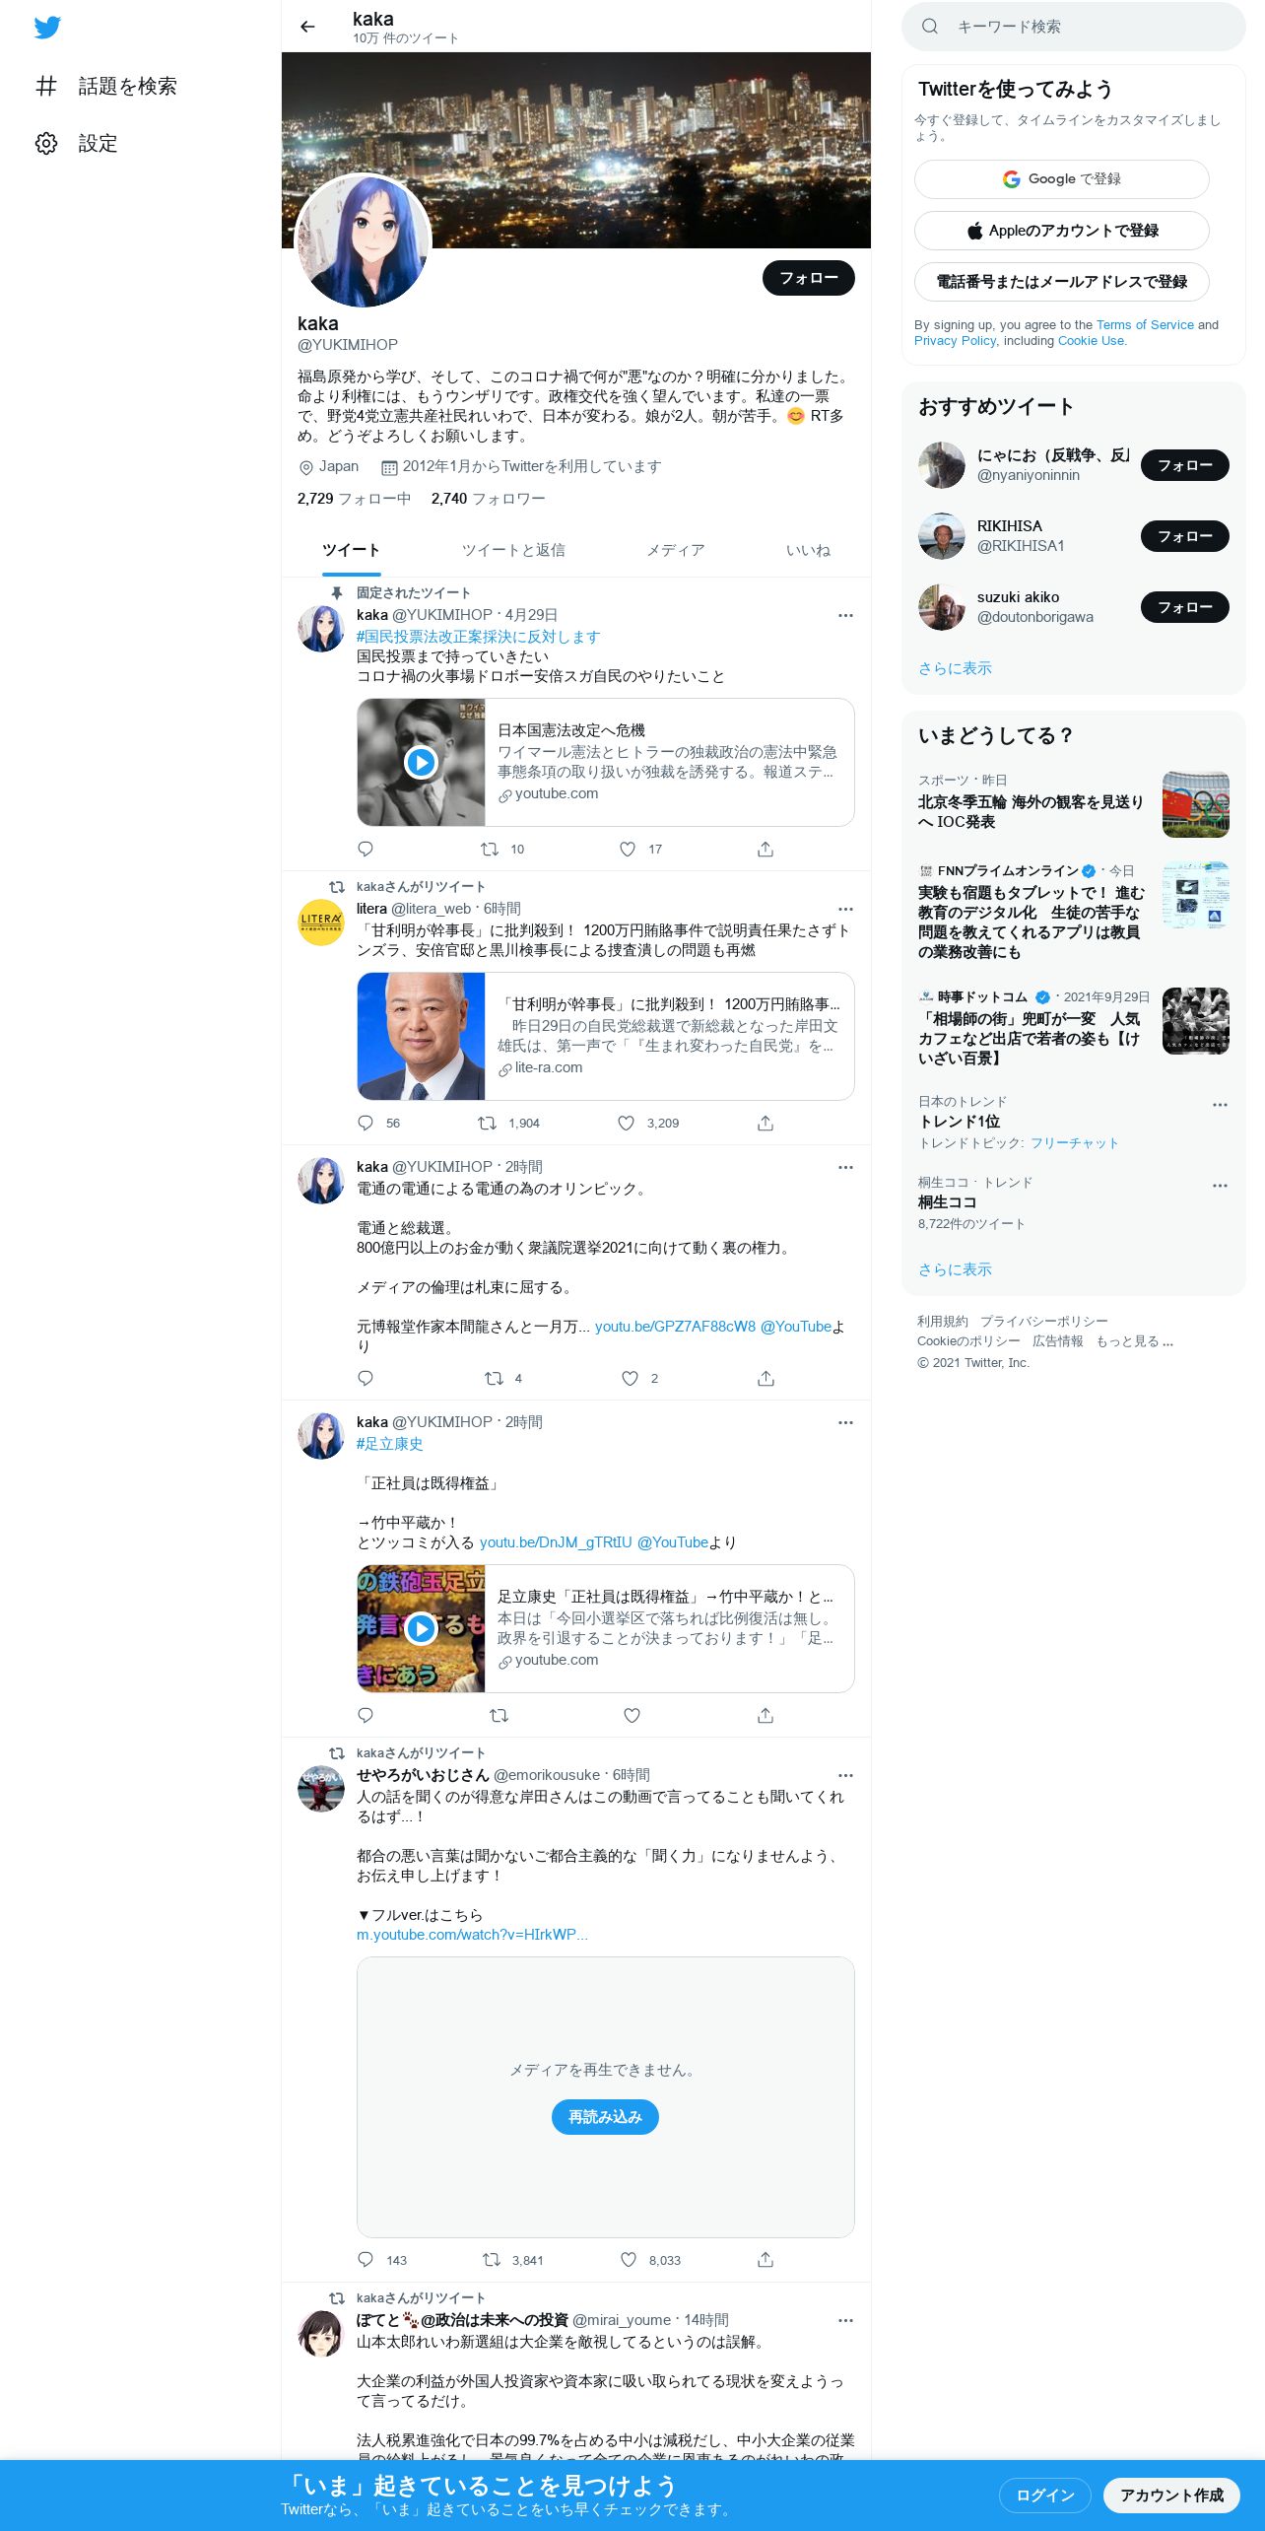The image size is (1265, 2531).
Task: Open 設定 settings gear item
Action: (x=77, y=143)
